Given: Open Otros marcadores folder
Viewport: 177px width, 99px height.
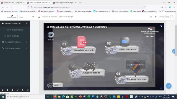Looking at the screenshot, I should [x=169, y=11].
